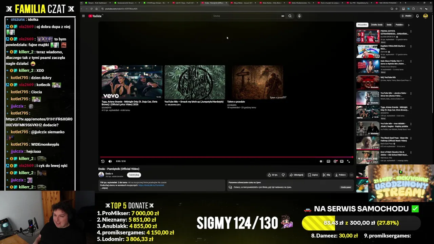Open options for Black Eyed Peas video
The image size is (434, 244).
(411, 138)
